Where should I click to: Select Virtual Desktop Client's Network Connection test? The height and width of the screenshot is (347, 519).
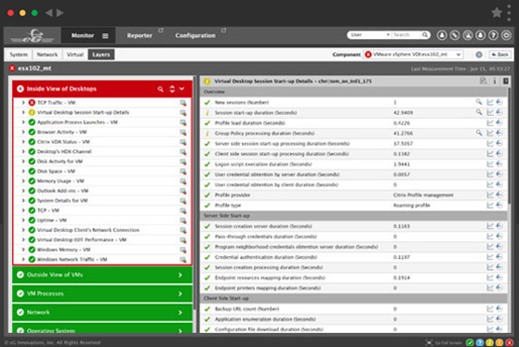tap(88, 230)
